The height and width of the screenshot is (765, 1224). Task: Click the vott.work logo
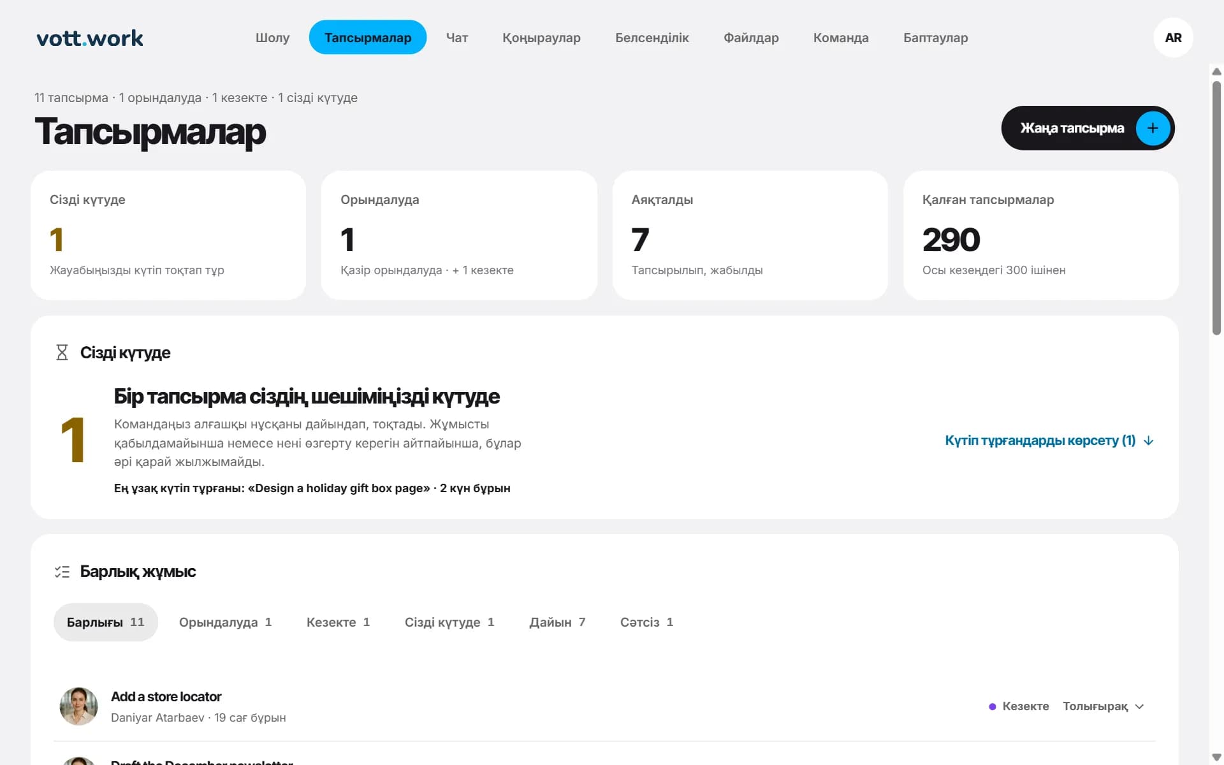[x=90, y=38]
